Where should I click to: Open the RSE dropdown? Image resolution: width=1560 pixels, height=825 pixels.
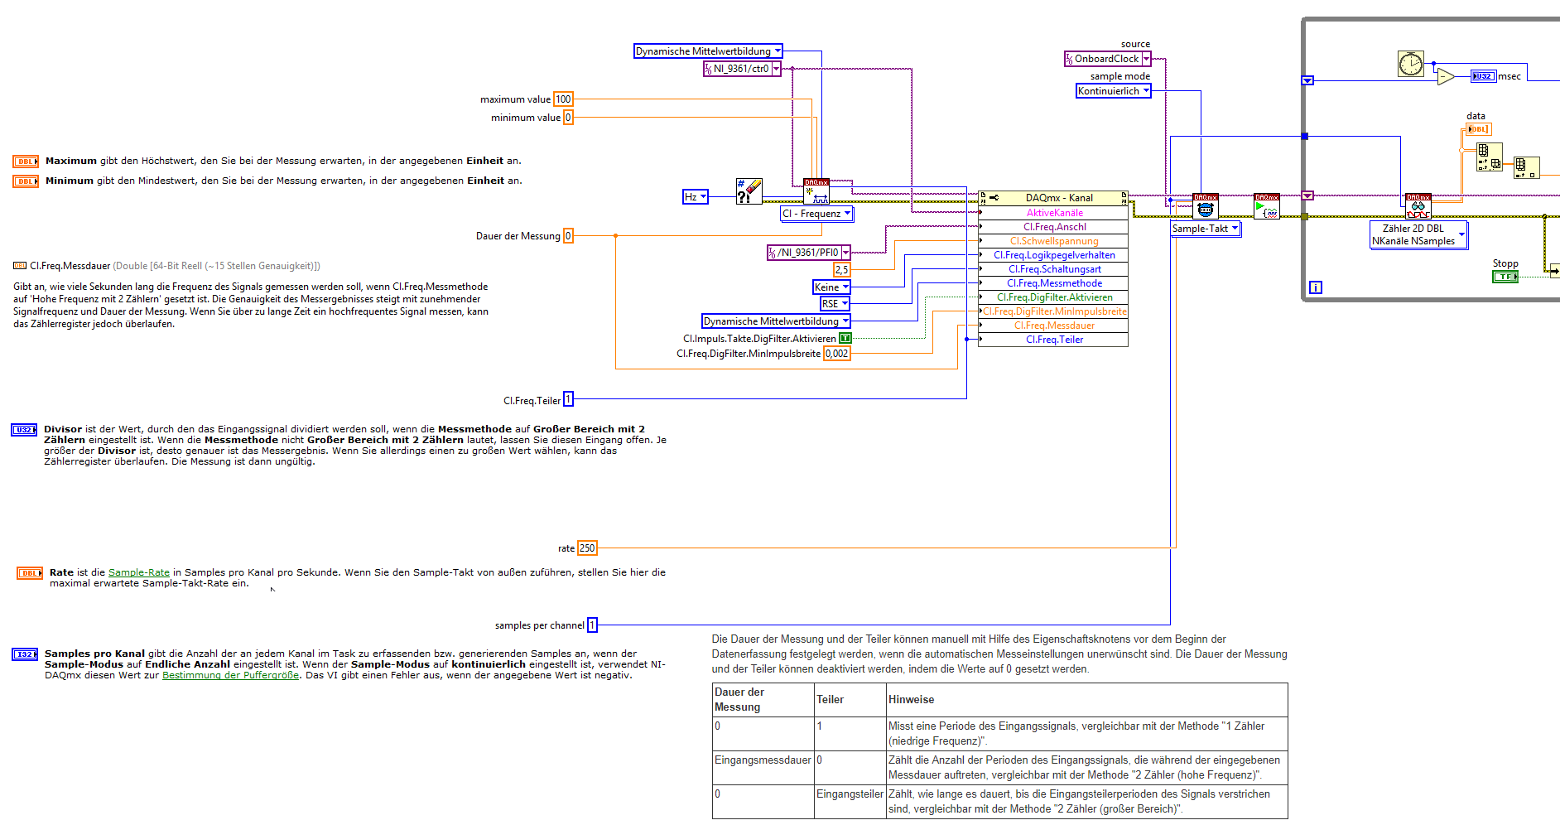coord(835,304)
